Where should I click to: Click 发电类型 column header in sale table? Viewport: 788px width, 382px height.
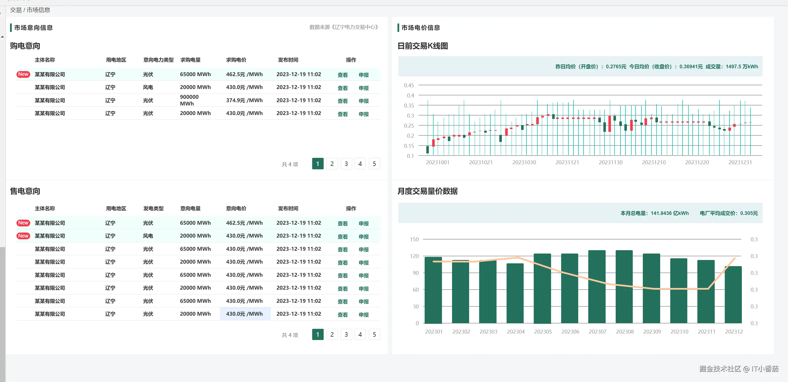(153, 208)
